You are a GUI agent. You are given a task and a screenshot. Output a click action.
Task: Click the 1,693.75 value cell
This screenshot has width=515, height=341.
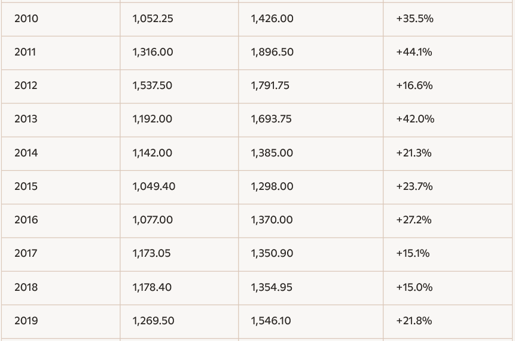[x=271, y=119]
